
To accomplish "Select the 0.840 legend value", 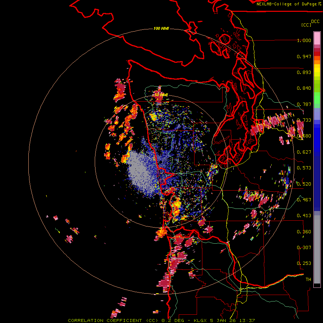I will point(304,88).
